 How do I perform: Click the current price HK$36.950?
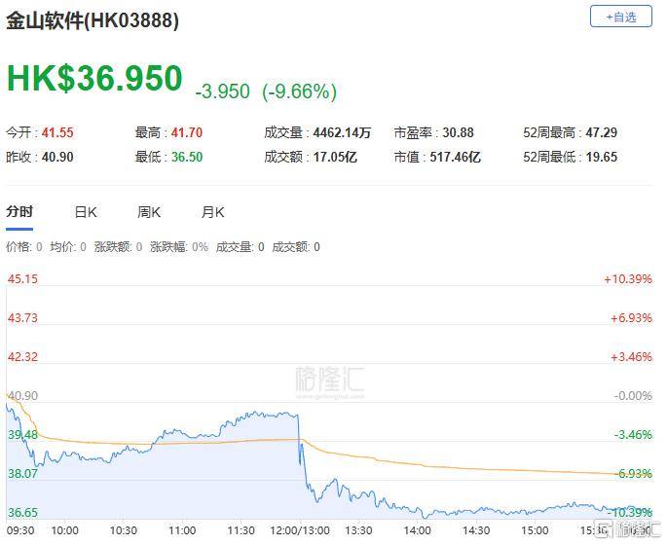click(x=94, y=78)
